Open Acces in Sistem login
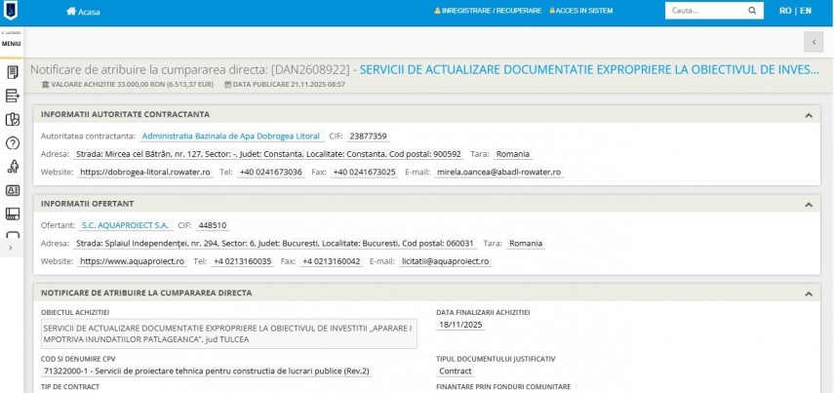This screenshot has height=393, width=834. click(581, 12)
